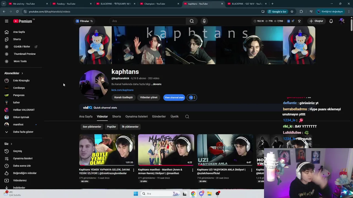Open options for YEMEK YAPMAYA GELDİK video
Image resolution: width=353 pixels, height=198 pixels.
(x=133, y=170)
